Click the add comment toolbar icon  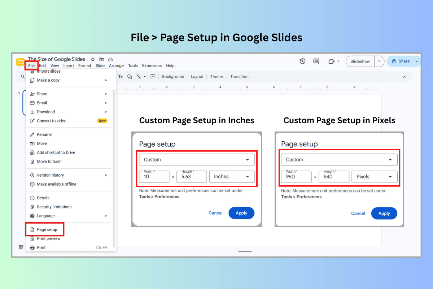[153, 77]
